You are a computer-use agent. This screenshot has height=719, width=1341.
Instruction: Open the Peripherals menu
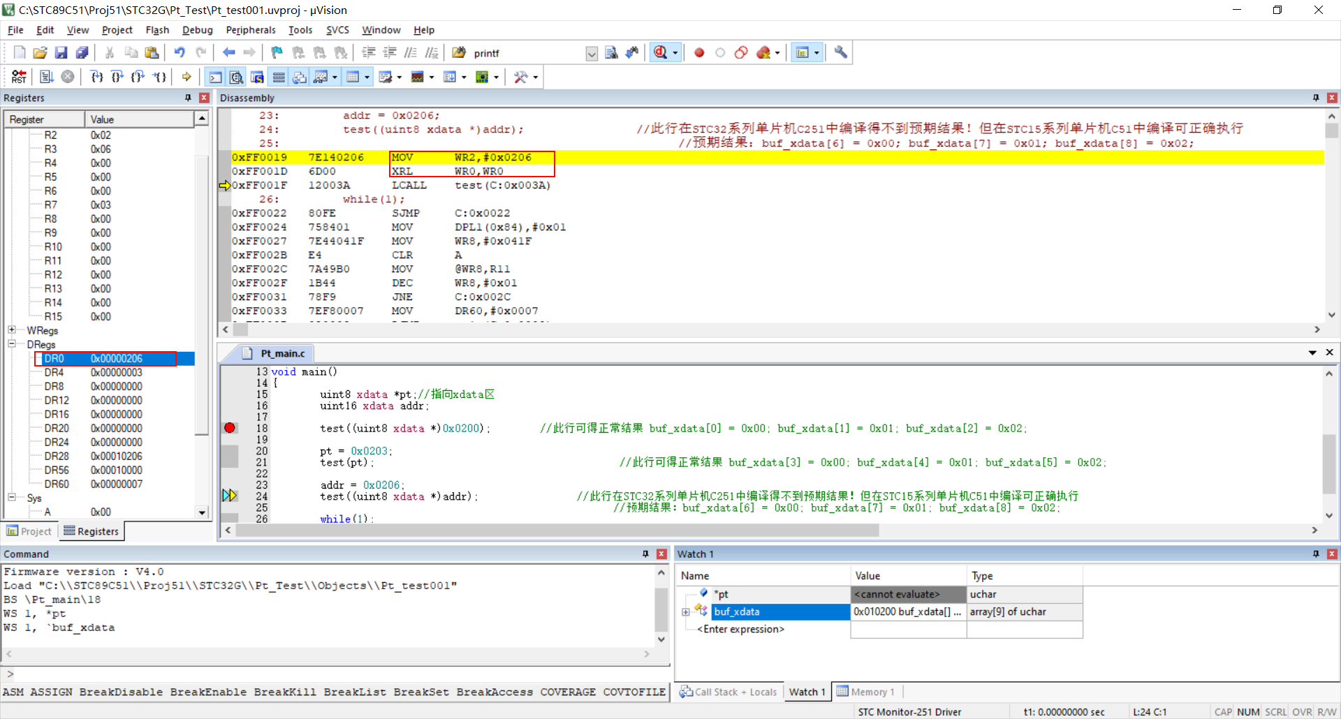point(251,30)
